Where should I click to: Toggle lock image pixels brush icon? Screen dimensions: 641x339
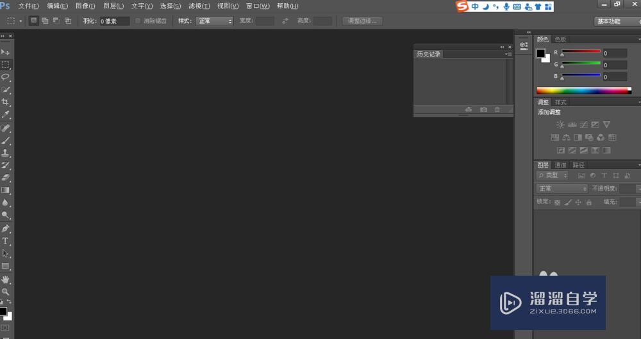click(568, 202)
